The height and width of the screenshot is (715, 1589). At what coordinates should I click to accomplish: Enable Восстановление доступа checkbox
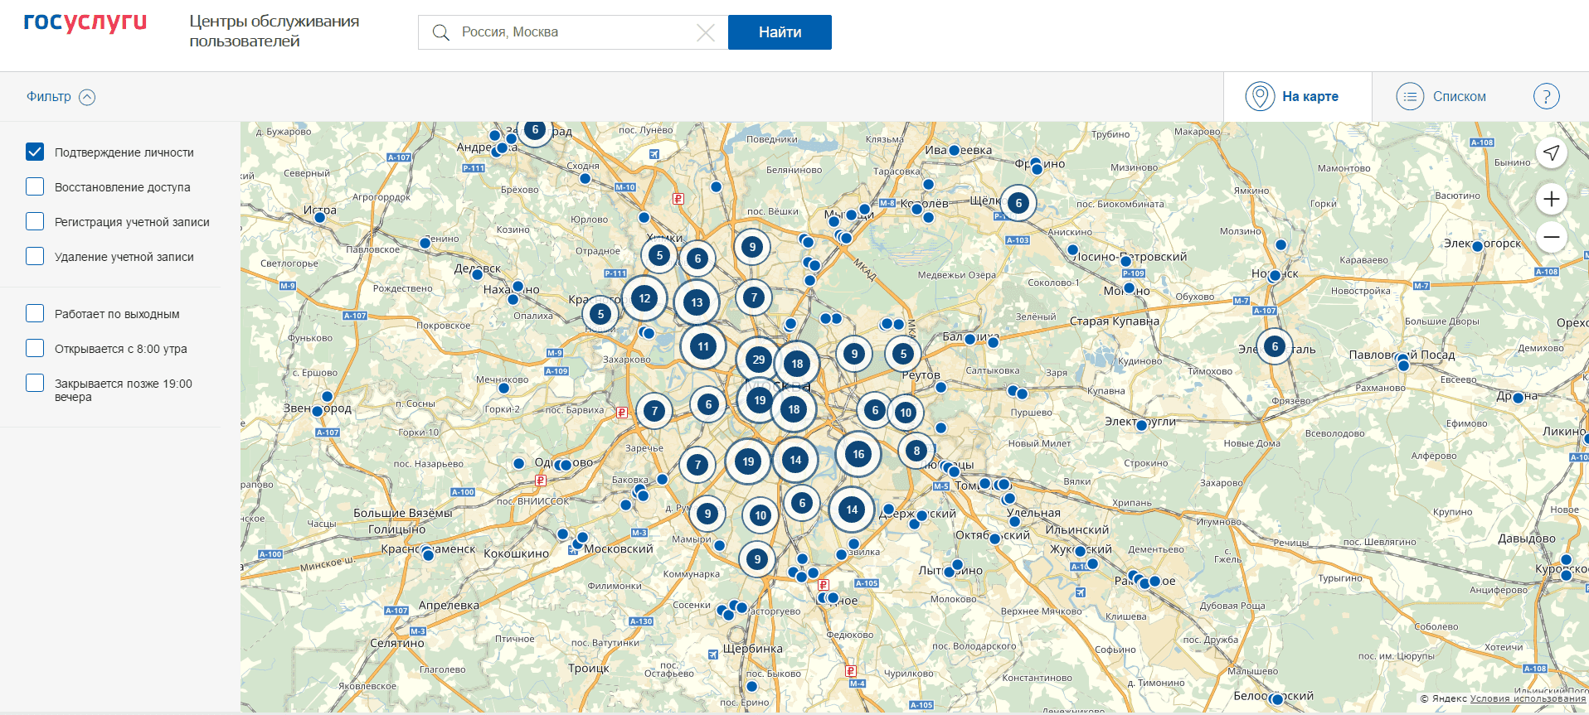tap(35, 186)
